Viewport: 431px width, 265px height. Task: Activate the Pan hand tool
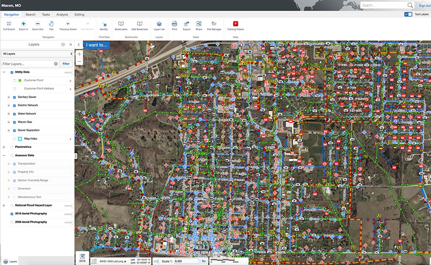click(x=51, y=24)
